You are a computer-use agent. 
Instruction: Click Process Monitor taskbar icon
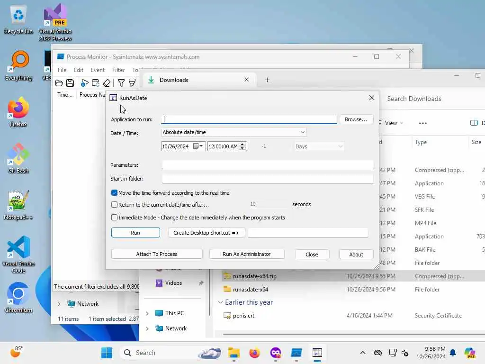pos(296,353)
